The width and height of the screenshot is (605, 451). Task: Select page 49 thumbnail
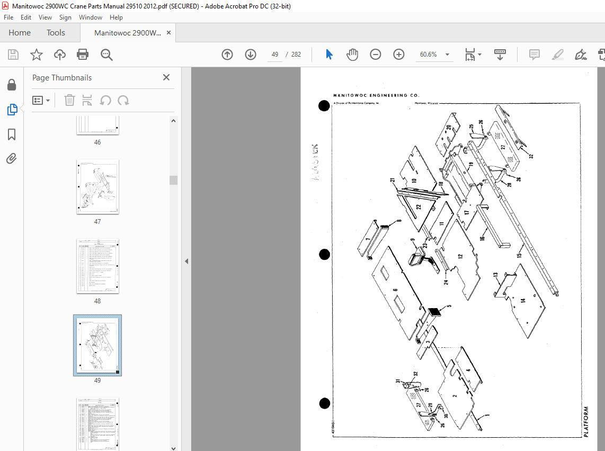(x=97, y=345)
